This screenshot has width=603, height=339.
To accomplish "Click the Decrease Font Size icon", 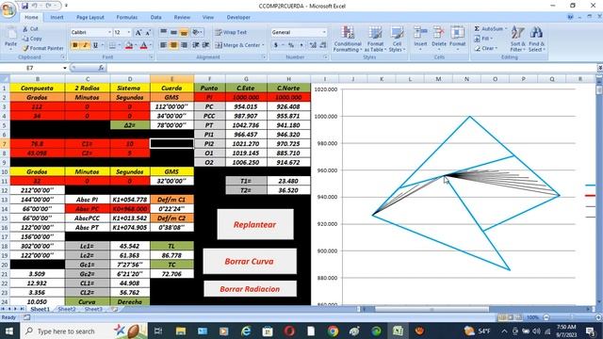I will [148, 33].
